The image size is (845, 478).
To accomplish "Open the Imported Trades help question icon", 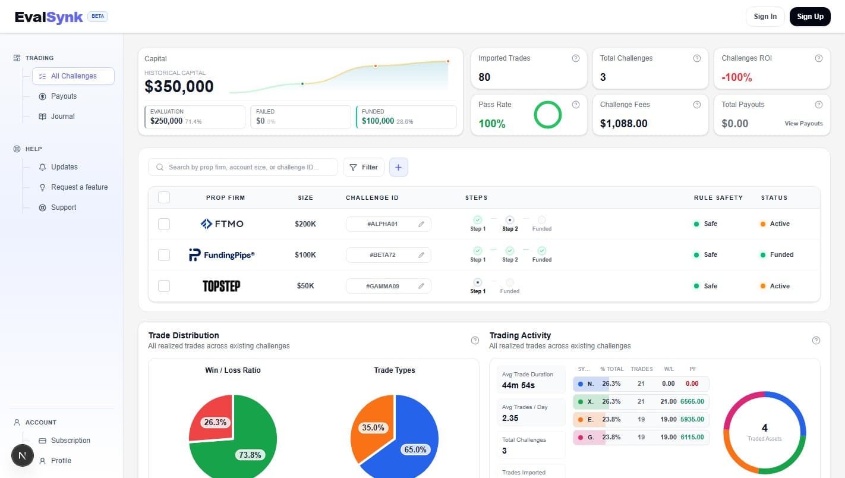I will click(575, 58).
